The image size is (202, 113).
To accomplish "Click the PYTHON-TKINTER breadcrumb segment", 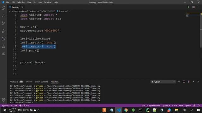I will pyautogui.click(x=46, y=11).
